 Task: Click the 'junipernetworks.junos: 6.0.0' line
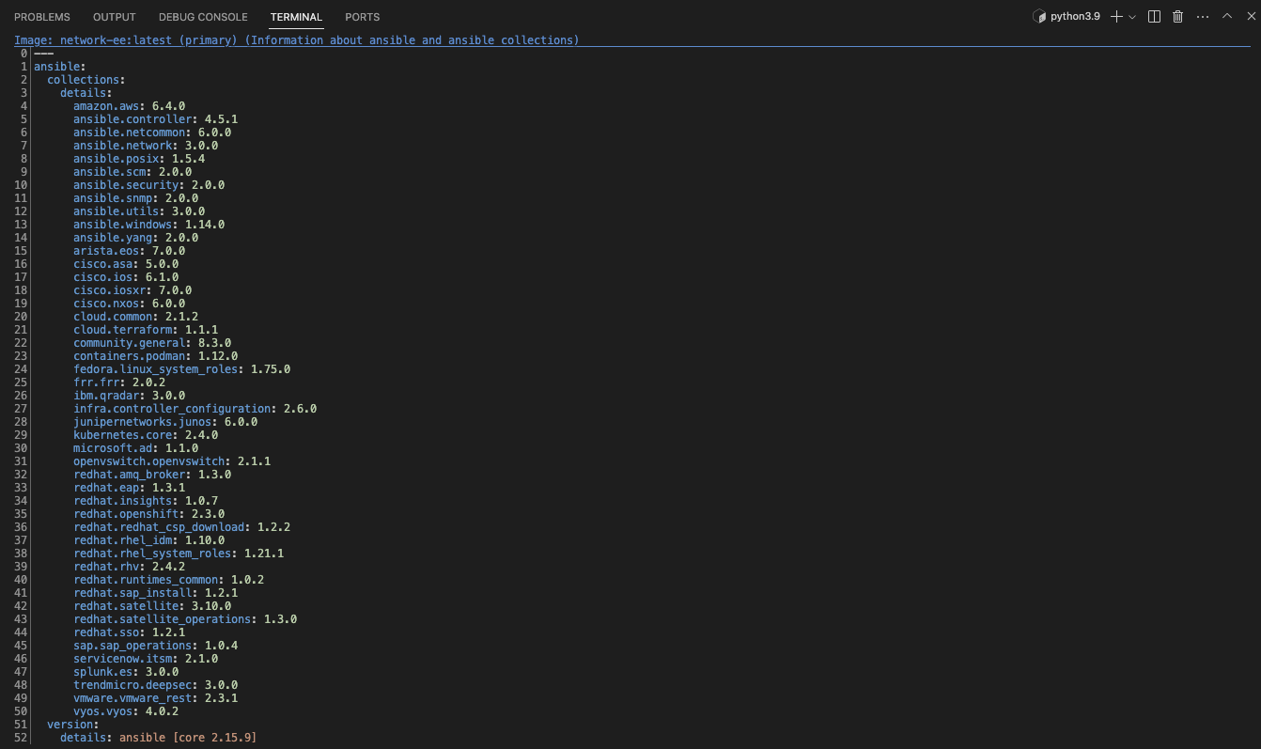[x=165, y=422]
